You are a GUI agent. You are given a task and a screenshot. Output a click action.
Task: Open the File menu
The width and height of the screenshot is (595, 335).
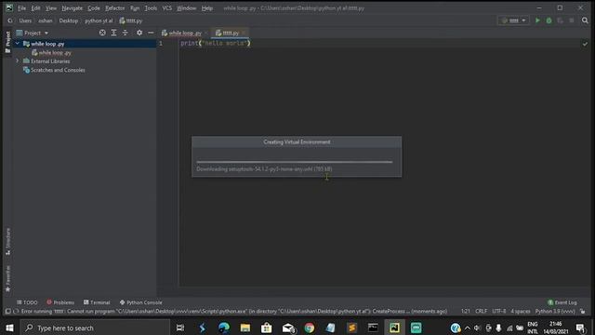click(21, 8)
